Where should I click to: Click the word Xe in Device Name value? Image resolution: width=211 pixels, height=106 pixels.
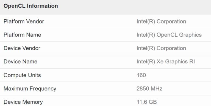tap(160, 61)
